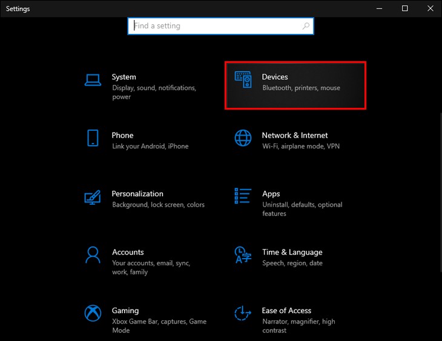Open the Accounts person icon
This screenshot has height=341, width=442.
(x=93, y=255)
